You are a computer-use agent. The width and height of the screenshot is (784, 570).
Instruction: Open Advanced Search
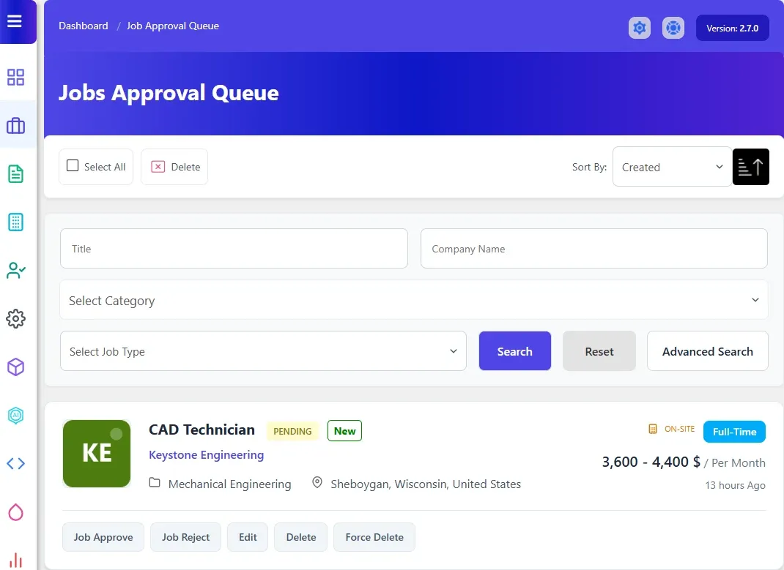coord(707,351)
